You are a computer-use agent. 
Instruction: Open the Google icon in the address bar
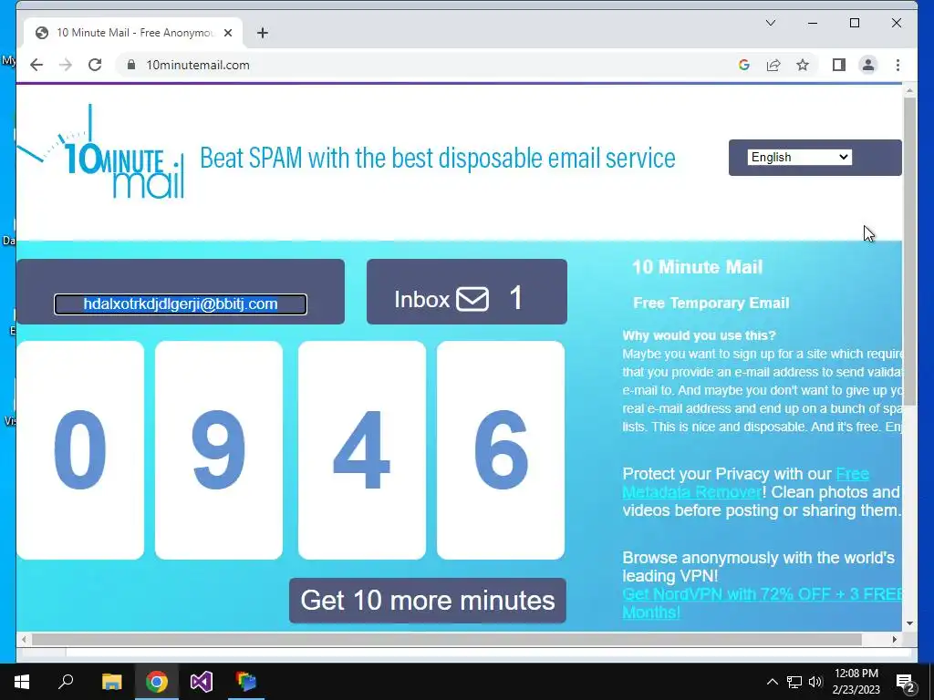744,65
